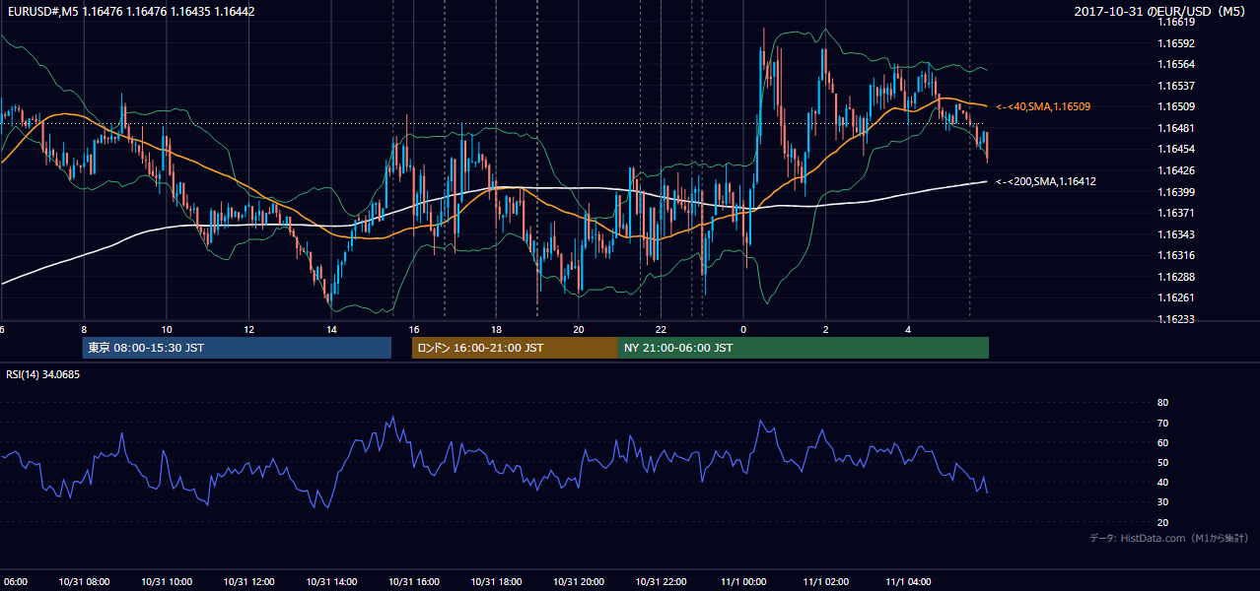
Task: Click RSI scale value 30
Action: click(x=1162, y=502)
